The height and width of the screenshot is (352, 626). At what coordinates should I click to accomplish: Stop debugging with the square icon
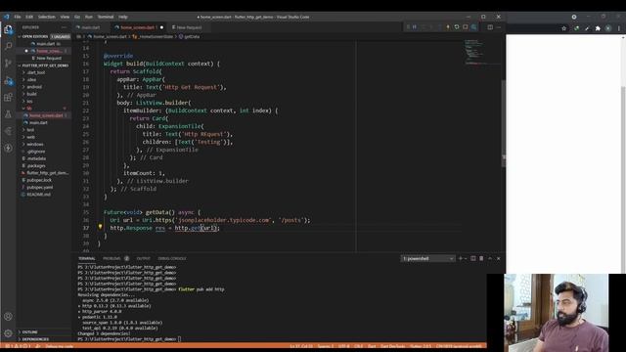(466, 27)
